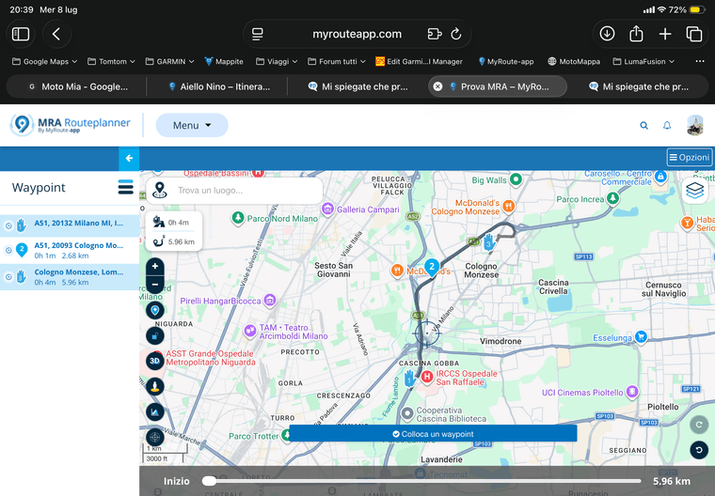Toggle the lock map tool
The width and height of the screenshot is (715, 496).
point(155,336)
